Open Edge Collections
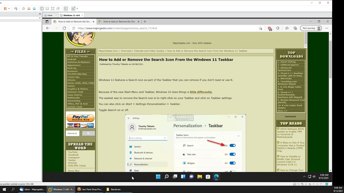The image size is (344, 193). (x=295, y=28)
